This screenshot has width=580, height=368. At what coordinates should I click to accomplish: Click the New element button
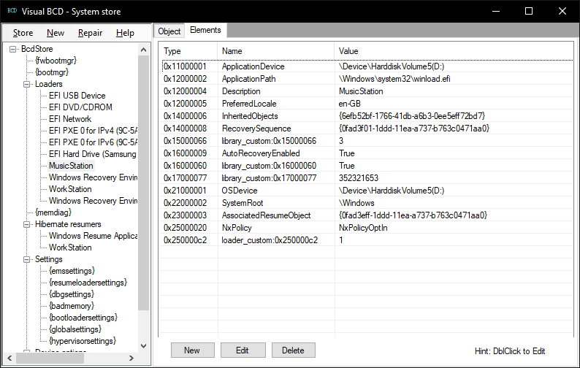pos(192,350)
